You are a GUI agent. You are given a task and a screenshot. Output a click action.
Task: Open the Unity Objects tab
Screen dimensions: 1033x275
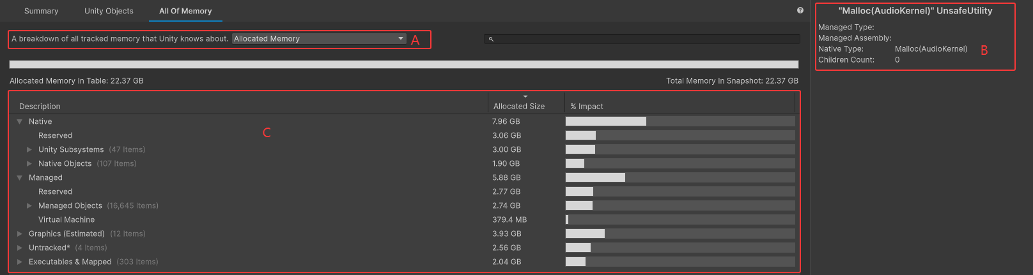pyautogui.click(x=109, y=11)
